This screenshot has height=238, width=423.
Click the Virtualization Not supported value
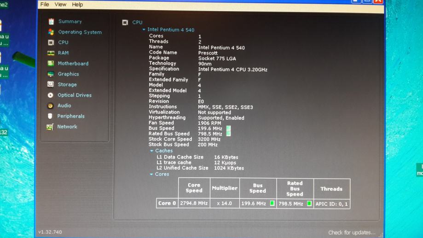pyautogui.click(x=214, y=112)
